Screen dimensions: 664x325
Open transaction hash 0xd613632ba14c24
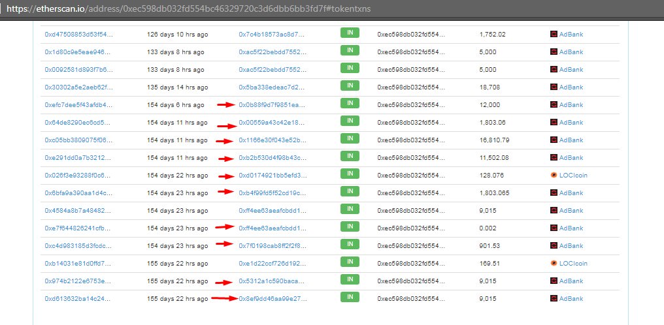[x=79, y=298]
